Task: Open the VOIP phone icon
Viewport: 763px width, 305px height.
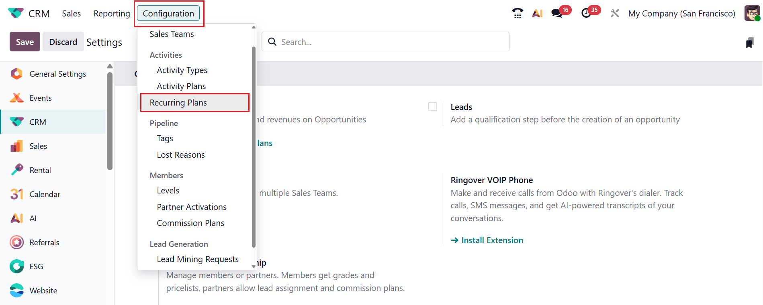Action: 518,13
